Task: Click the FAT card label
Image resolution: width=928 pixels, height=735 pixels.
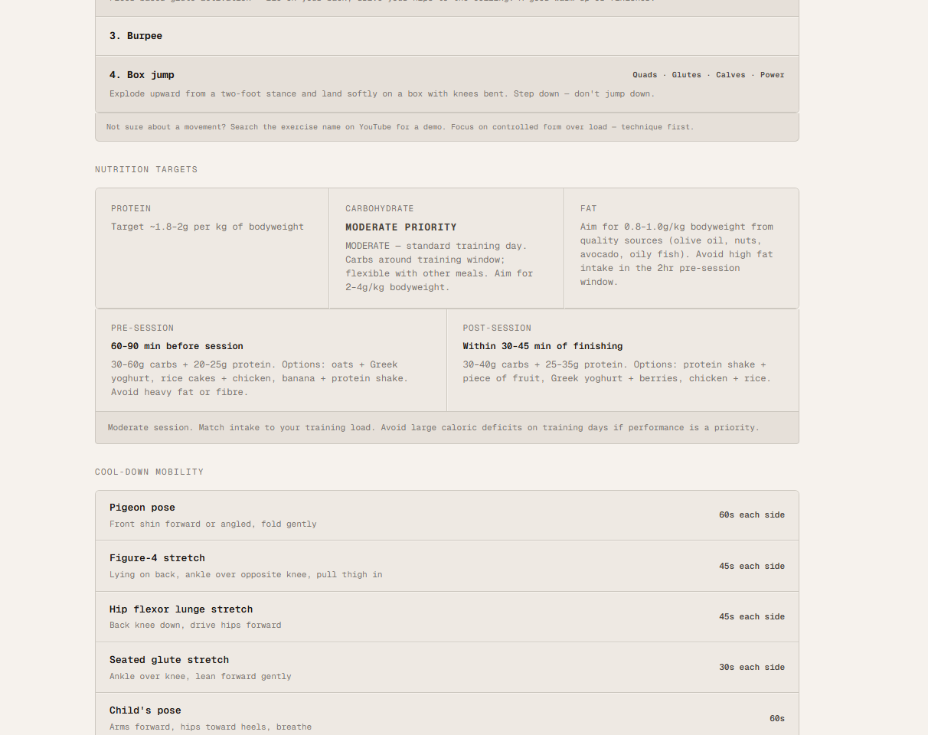Action: point(589,208)
